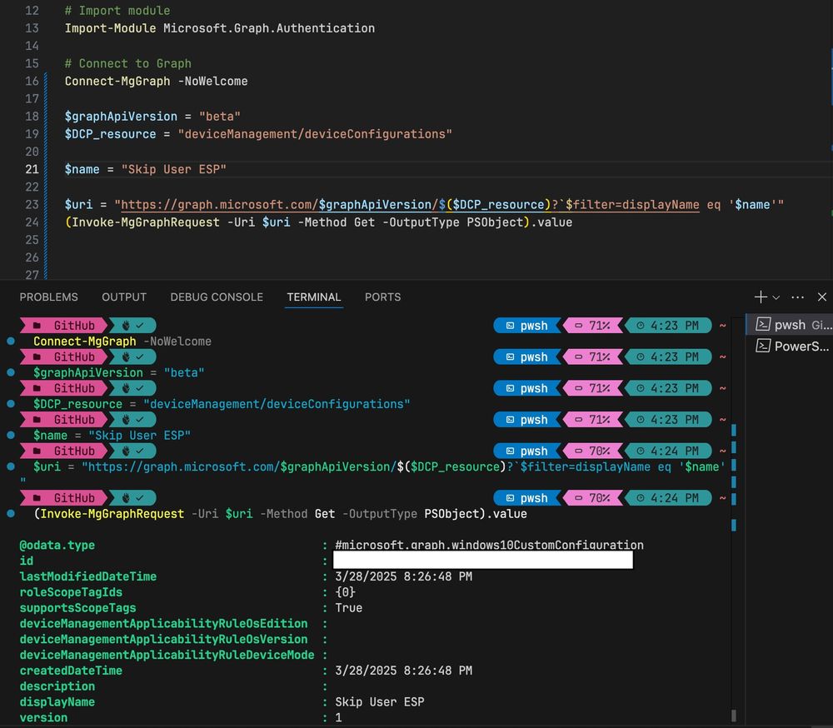Click editor line number 24
Image resolution: width=833 pixels, height=728 pixels.
(x=32, y=222)
